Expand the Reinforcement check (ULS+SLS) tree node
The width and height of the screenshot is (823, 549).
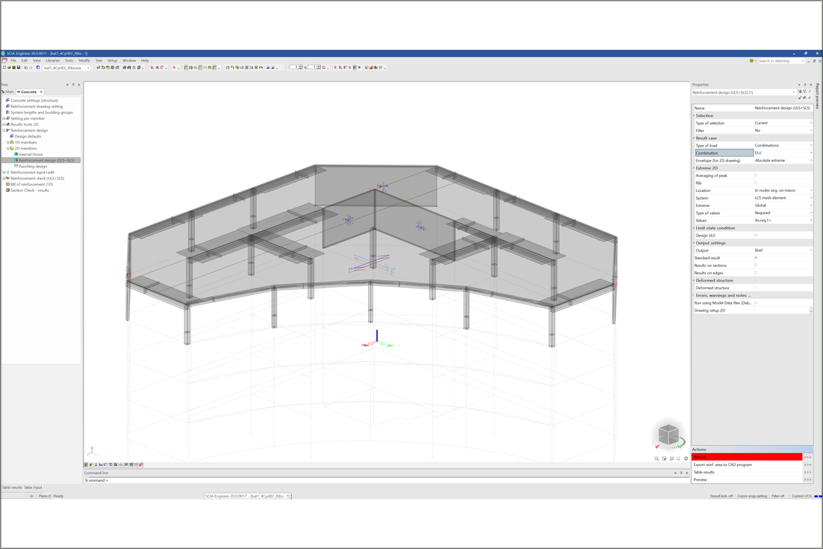pos(4,178)
